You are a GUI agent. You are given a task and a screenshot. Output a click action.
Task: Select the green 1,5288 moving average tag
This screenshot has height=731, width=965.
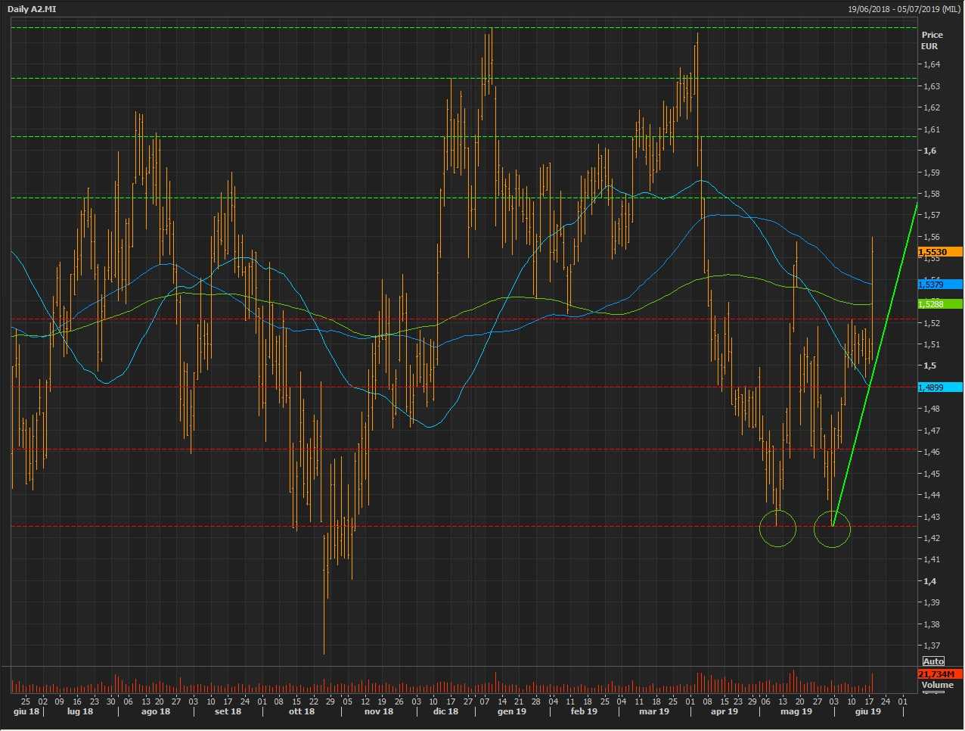click(x=939, y=304)
